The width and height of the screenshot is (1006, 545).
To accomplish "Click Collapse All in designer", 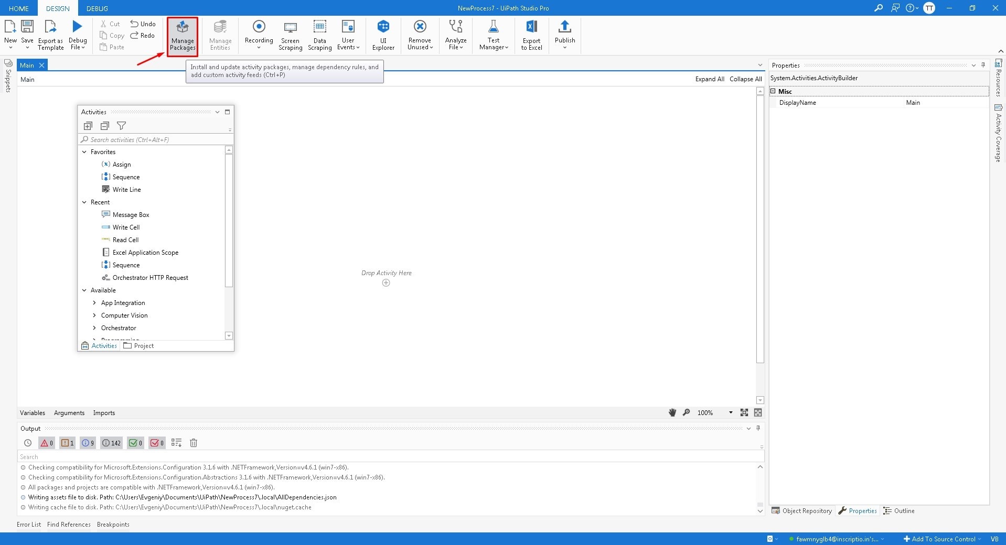I will coord(745,79).
